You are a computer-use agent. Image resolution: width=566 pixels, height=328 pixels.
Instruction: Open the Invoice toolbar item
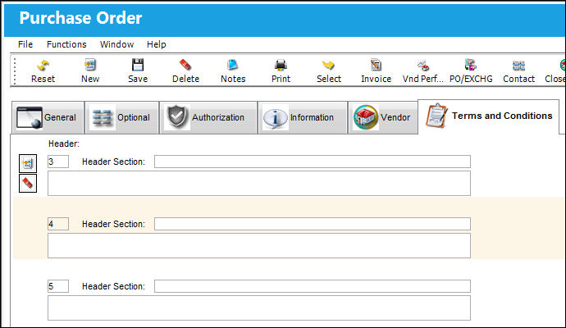click(x=376, y=71)
